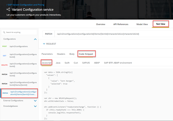Open the API References tab
173x121 pixels.
(x=121, y=24)
